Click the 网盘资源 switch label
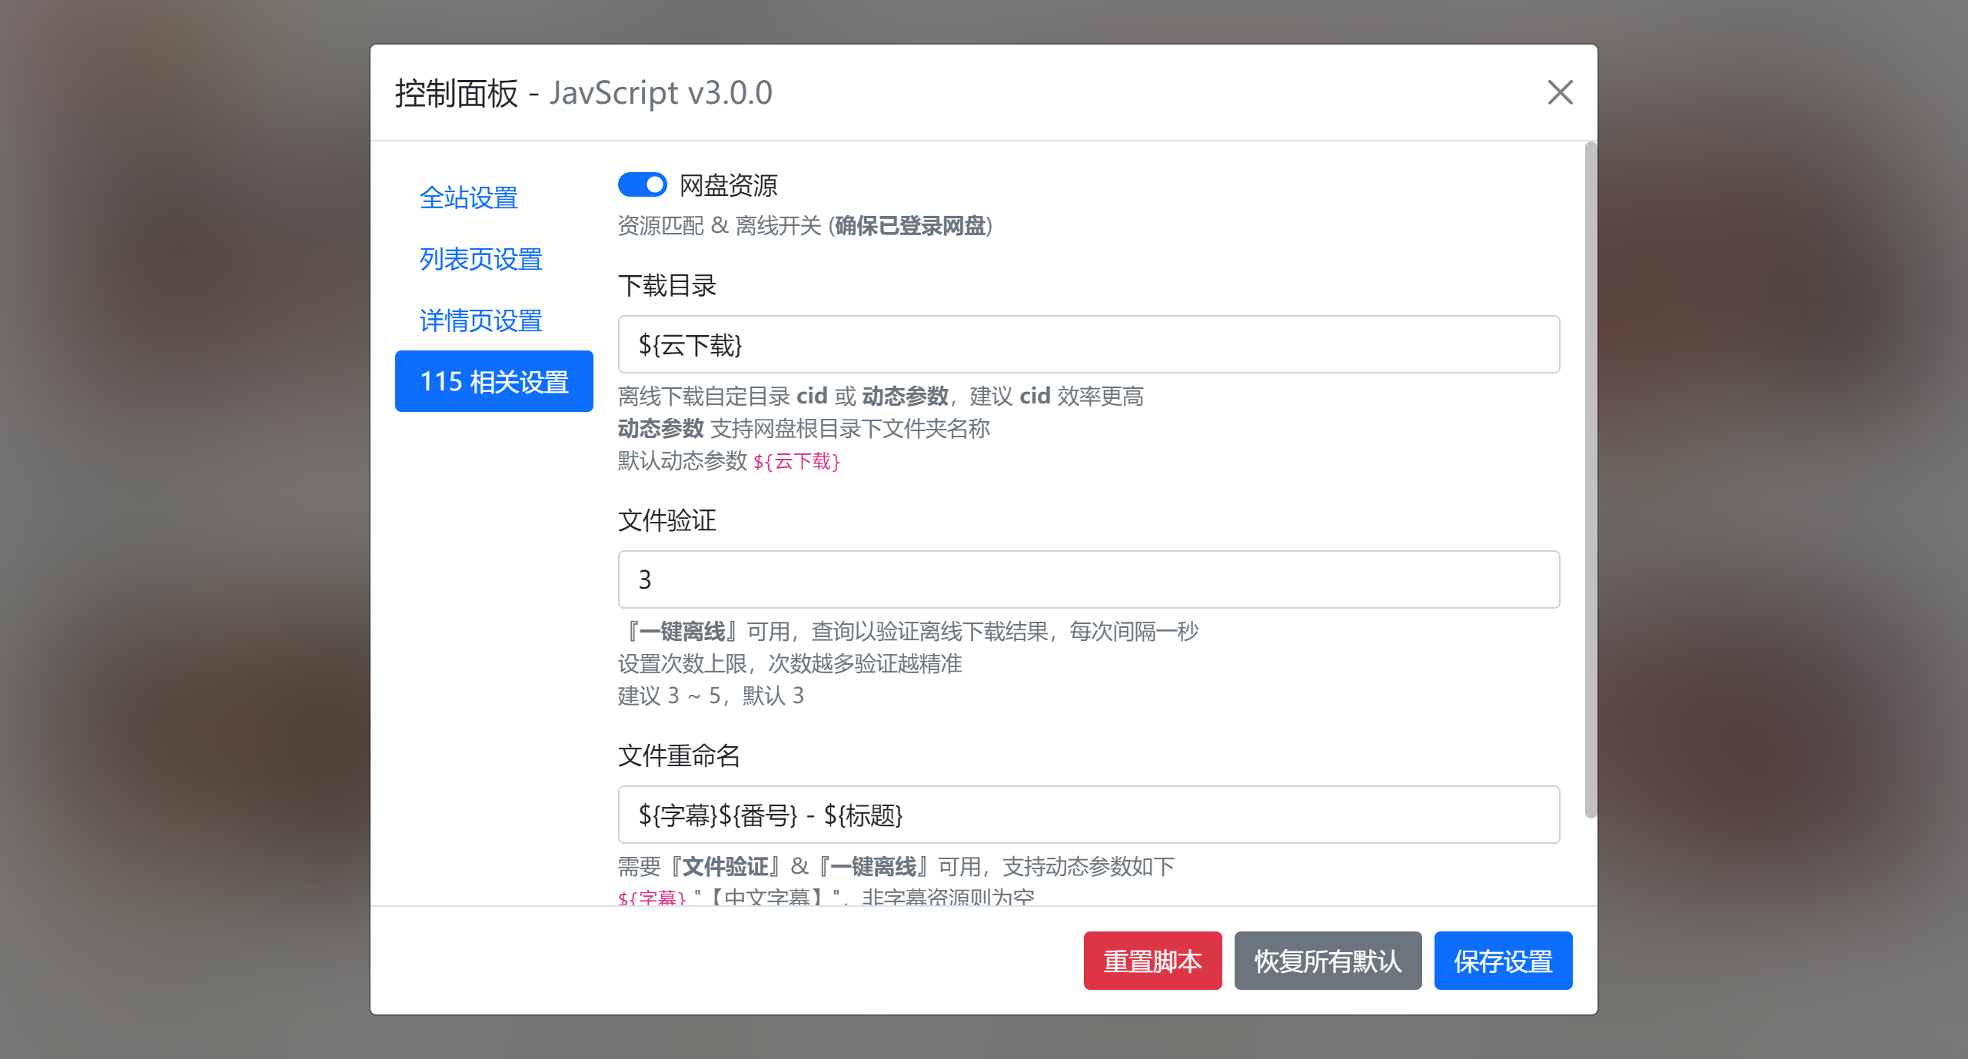This screenshot has height=1059, width=1968. (x=728, y=185)
